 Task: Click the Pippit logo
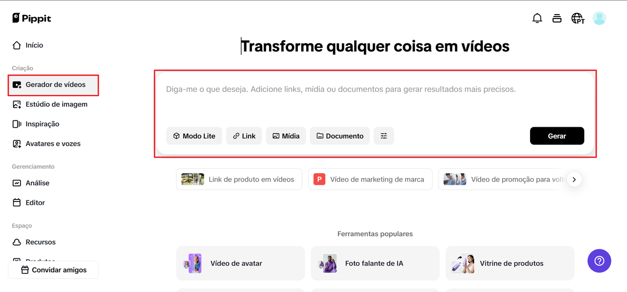[32, 19]
